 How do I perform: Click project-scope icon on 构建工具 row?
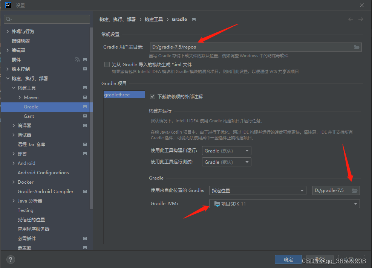point(85,88)
